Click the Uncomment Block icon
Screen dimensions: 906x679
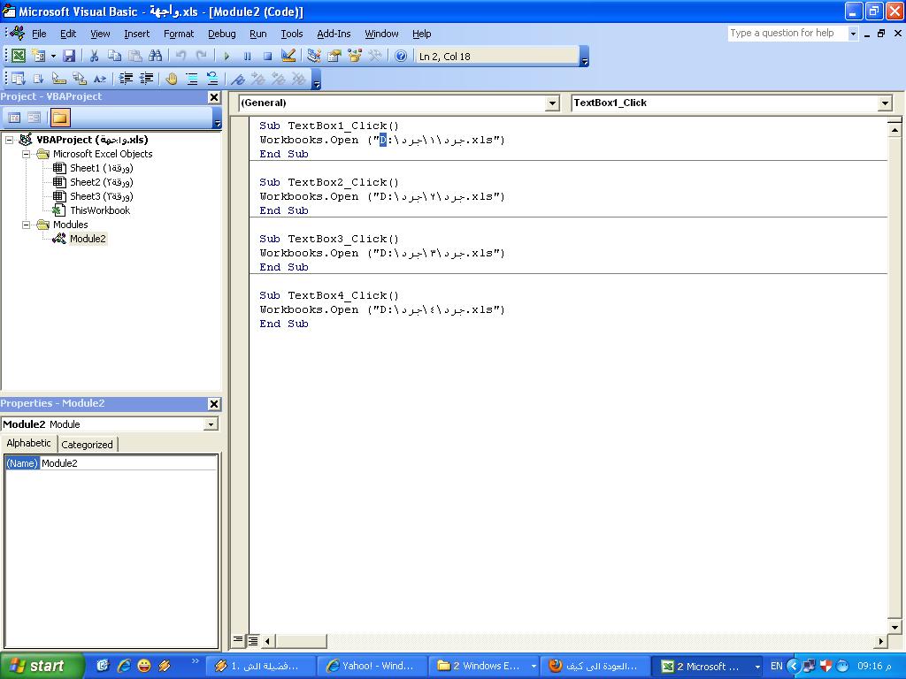click(x=212, y=79)
